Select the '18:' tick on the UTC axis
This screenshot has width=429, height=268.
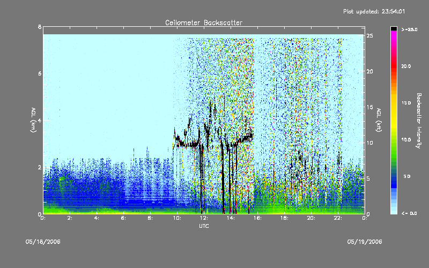[285, 218]
